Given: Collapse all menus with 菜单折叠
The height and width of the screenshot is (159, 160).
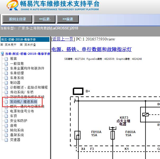Looking at the screenshot, I should [x=30, y=45].
